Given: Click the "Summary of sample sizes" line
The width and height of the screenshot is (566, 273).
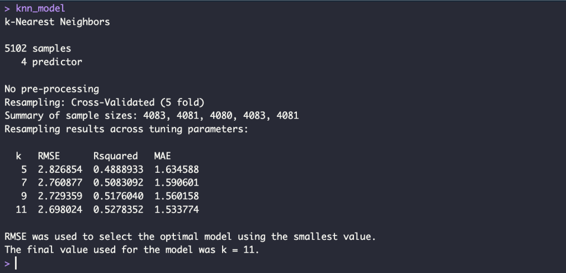Looking at the screenshot, I should (x=151, y=116).
